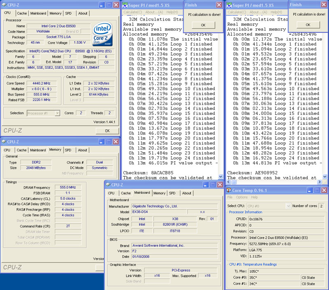This screenshot has width=329, height=290.
Task: Click Checksum 8ACACB85 in left Super PI
Action: tap(148, 173)
